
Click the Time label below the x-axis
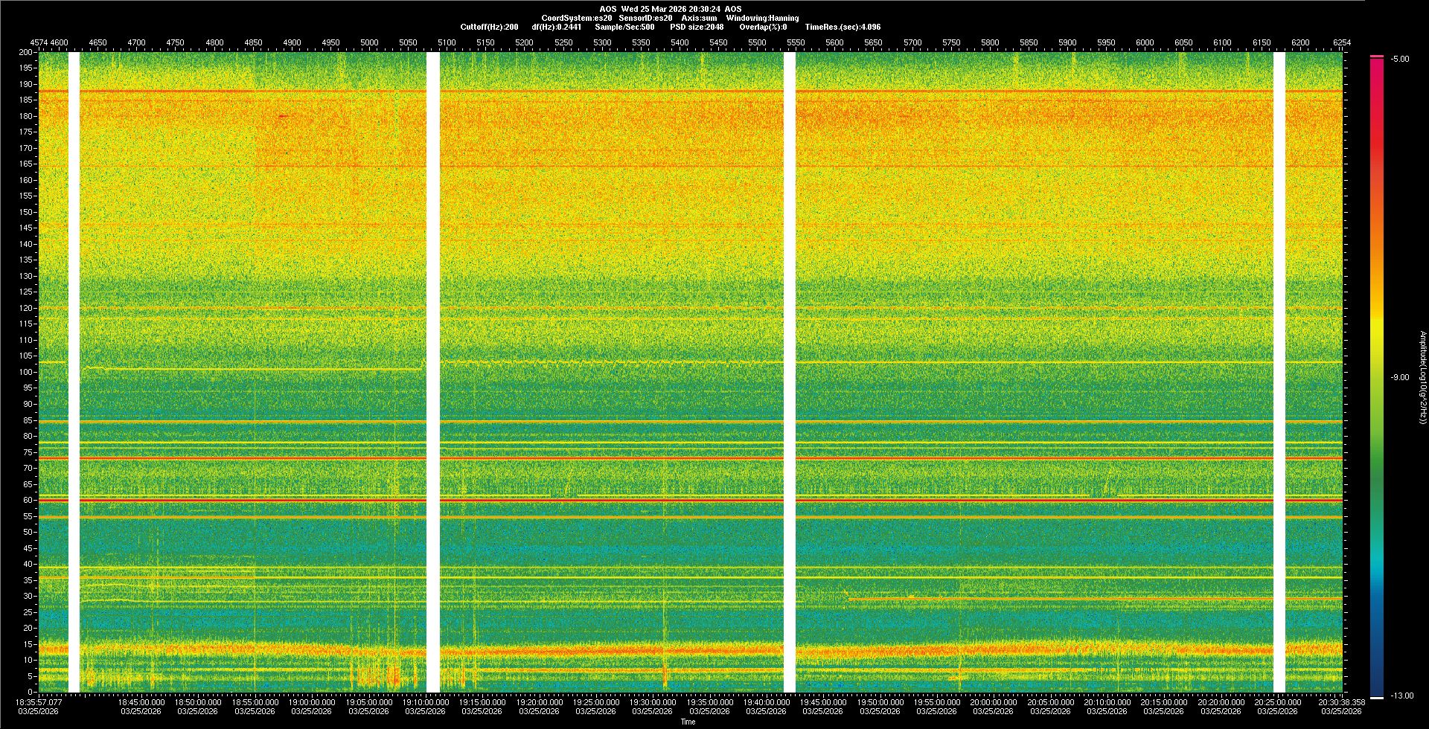coord(688,722)
